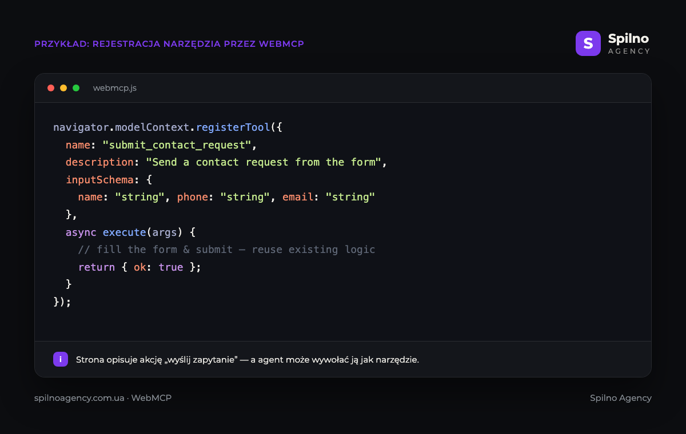
Task: Click the "description" property key
Action: [99, 162]
